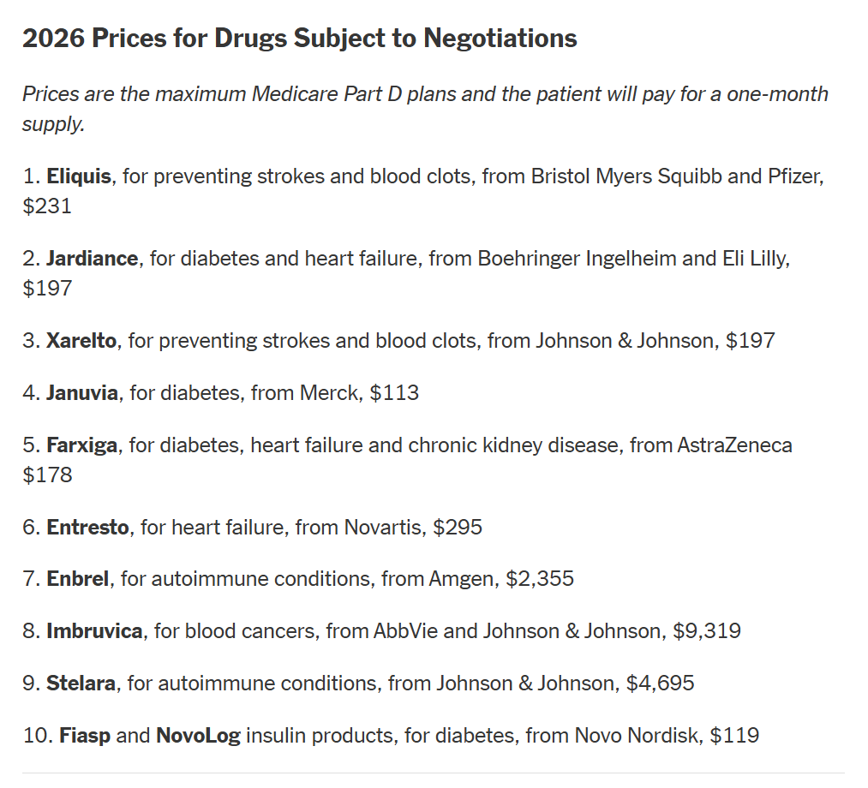The width and height of the screenshot is (868, 788).
Task: Select the bold Jardiance drug name
Action: [x=92, y=259]
